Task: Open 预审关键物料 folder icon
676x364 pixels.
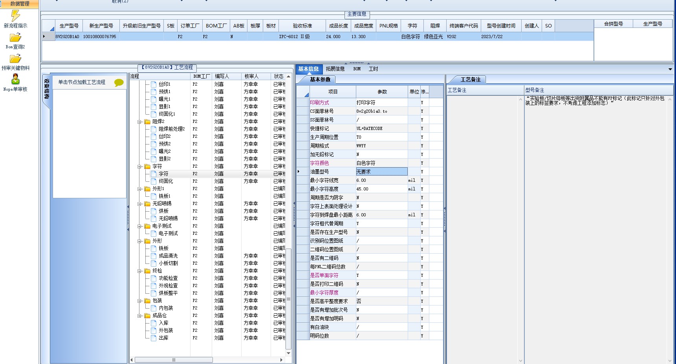Action: tap(15, 59)
